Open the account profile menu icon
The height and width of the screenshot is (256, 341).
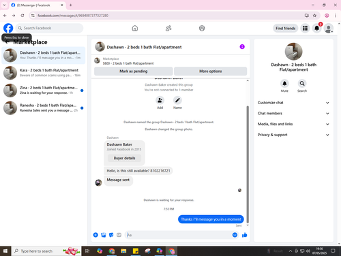tap(329, 29)
